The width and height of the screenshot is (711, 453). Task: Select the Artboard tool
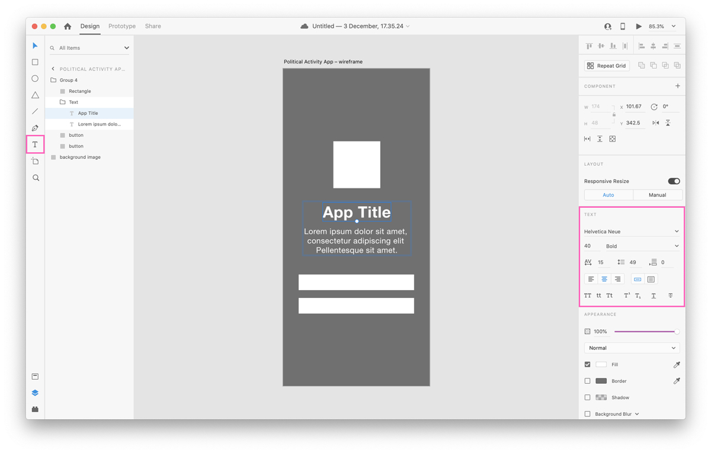click(x=35, y=161)
